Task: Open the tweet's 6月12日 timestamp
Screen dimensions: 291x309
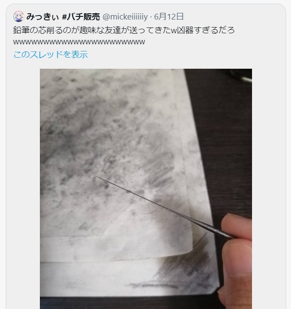Action: pos(169,16)
